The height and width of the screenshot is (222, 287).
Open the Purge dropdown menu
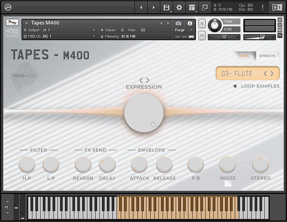[x=183, y=30]
